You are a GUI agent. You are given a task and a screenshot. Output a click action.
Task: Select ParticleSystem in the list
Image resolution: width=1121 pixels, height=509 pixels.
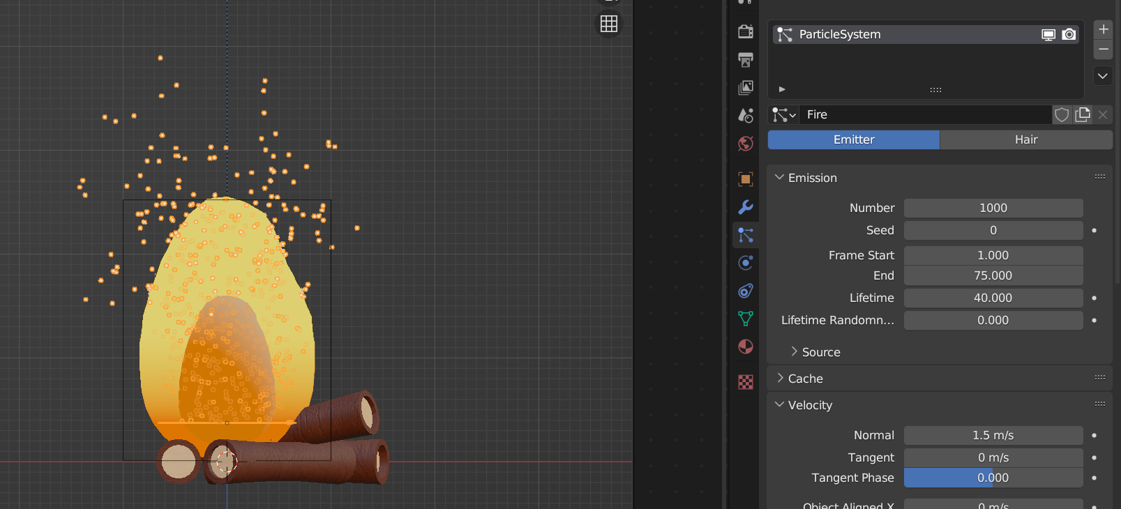click(926, 35)
